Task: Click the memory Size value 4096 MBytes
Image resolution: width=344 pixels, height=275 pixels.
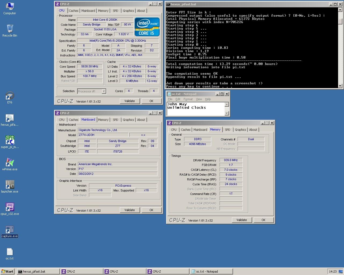Action: tap(198, 144)
